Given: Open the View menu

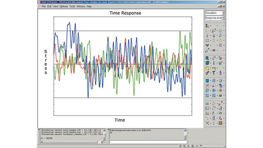Looking at the screenshot, I should pos(55,7).
